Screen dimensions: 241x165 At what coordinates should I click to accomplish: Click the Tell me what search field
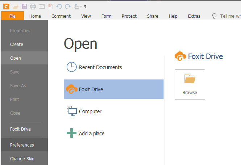(230, 16)
